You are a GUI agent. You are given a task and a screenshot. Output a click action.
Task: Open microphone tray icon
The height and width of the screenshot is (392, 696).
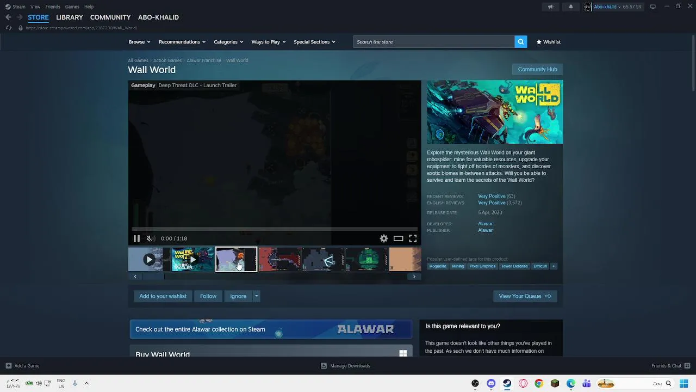[x=75, y=383]
